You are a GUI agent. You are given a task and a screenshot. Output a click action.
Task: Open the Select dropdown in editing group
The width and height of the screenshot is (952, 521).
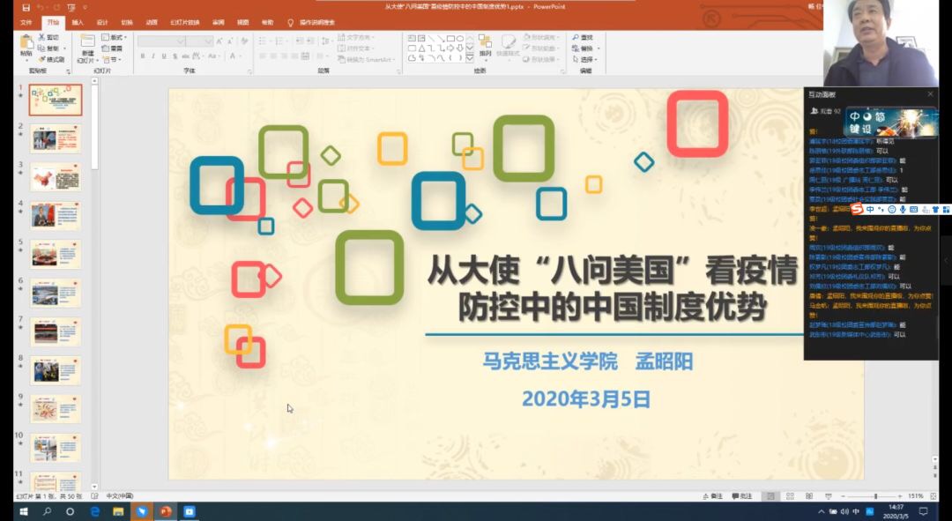586,60
